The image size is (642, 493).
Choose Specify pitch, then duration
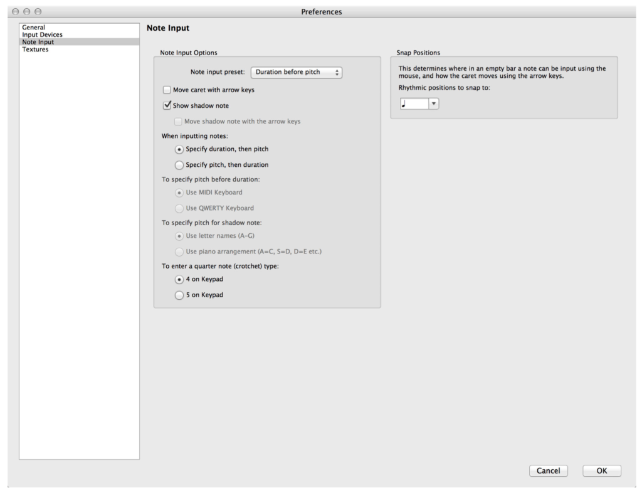pyautogui.click(x=179, y=165)
